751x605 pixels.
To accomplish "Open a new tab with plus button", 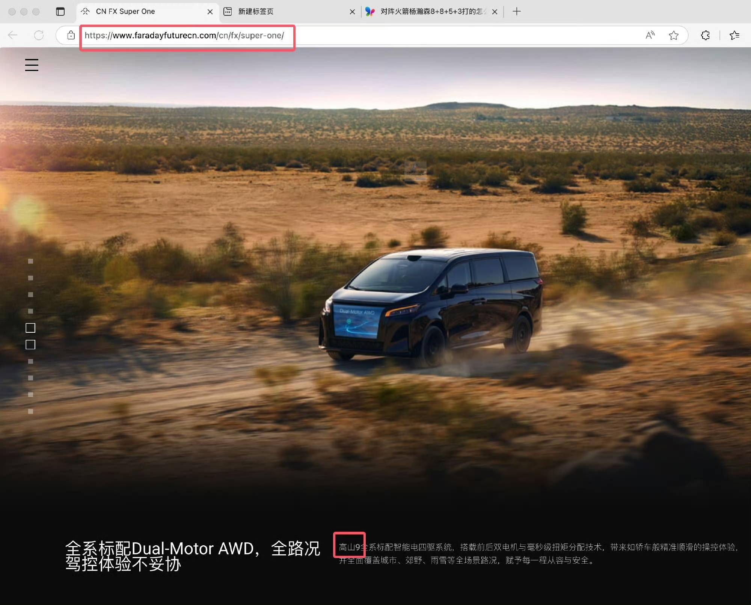I will coord(517,12).
